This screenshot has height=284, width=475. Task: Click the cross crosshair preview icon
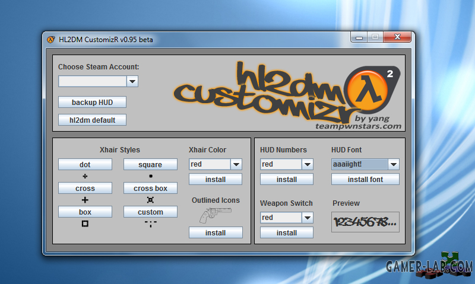[85, 200]
